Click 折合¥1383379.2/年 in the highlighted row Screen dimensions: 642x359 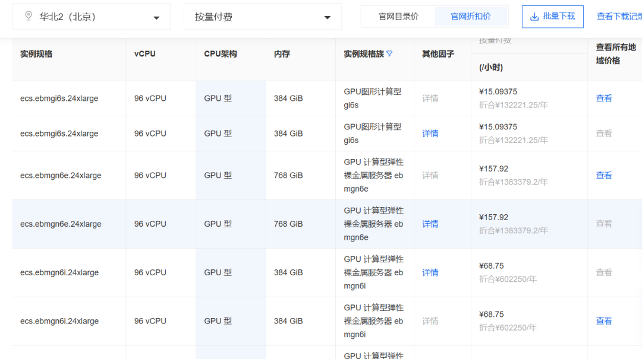click(x=513, y=231)
